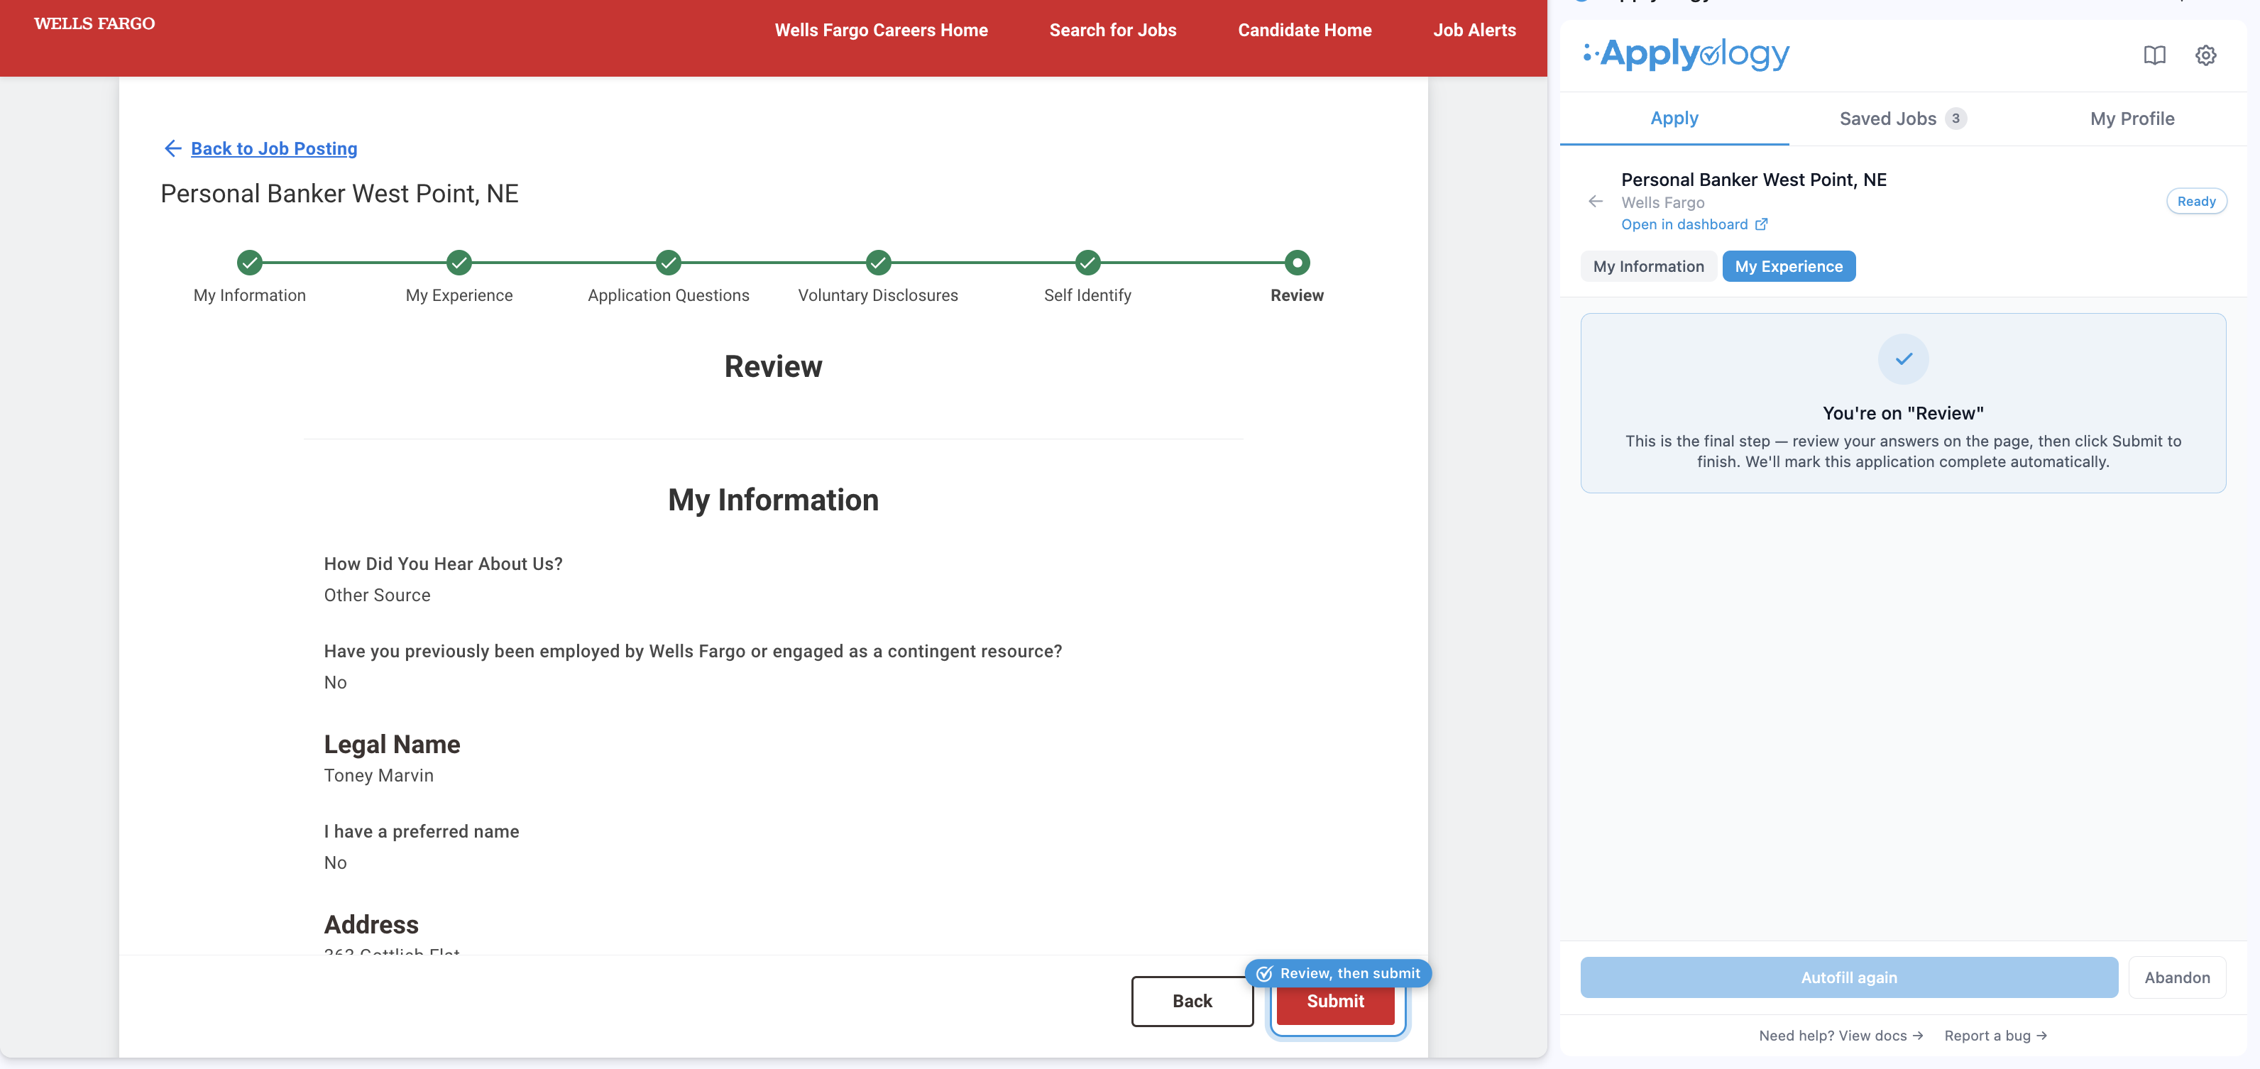Open Wells Fargo Careers Home
The width and height of the screenshot is (2260, 1069).
pyautogui.click(x=881, y=30)
